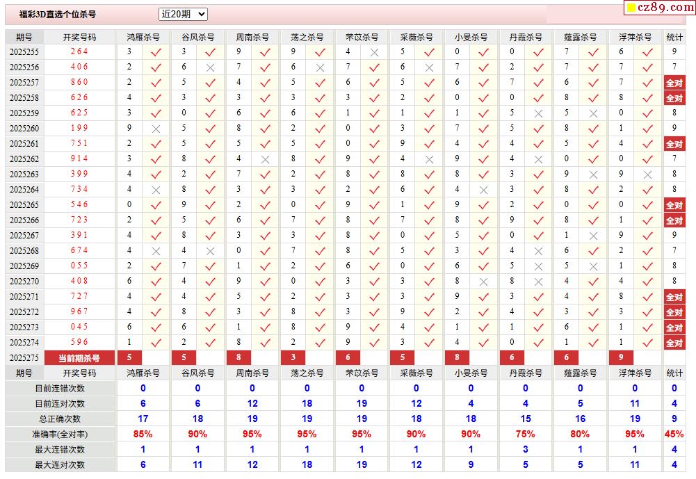Click the red 当前期杀号 label
696x479 pixels.
(x=79, y=358)
